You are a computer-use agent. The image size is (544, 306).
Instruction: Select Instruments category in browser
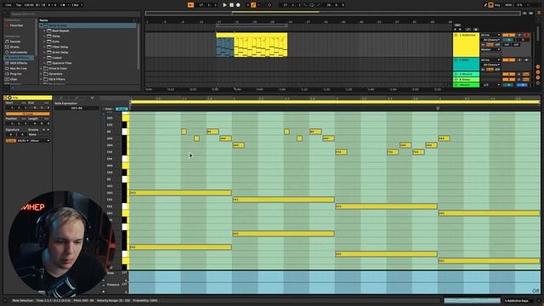[x=18, y=53]
